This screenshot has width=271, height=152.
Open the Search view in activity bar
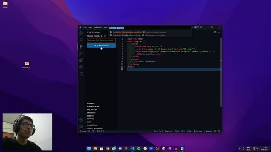click(81, 40)
